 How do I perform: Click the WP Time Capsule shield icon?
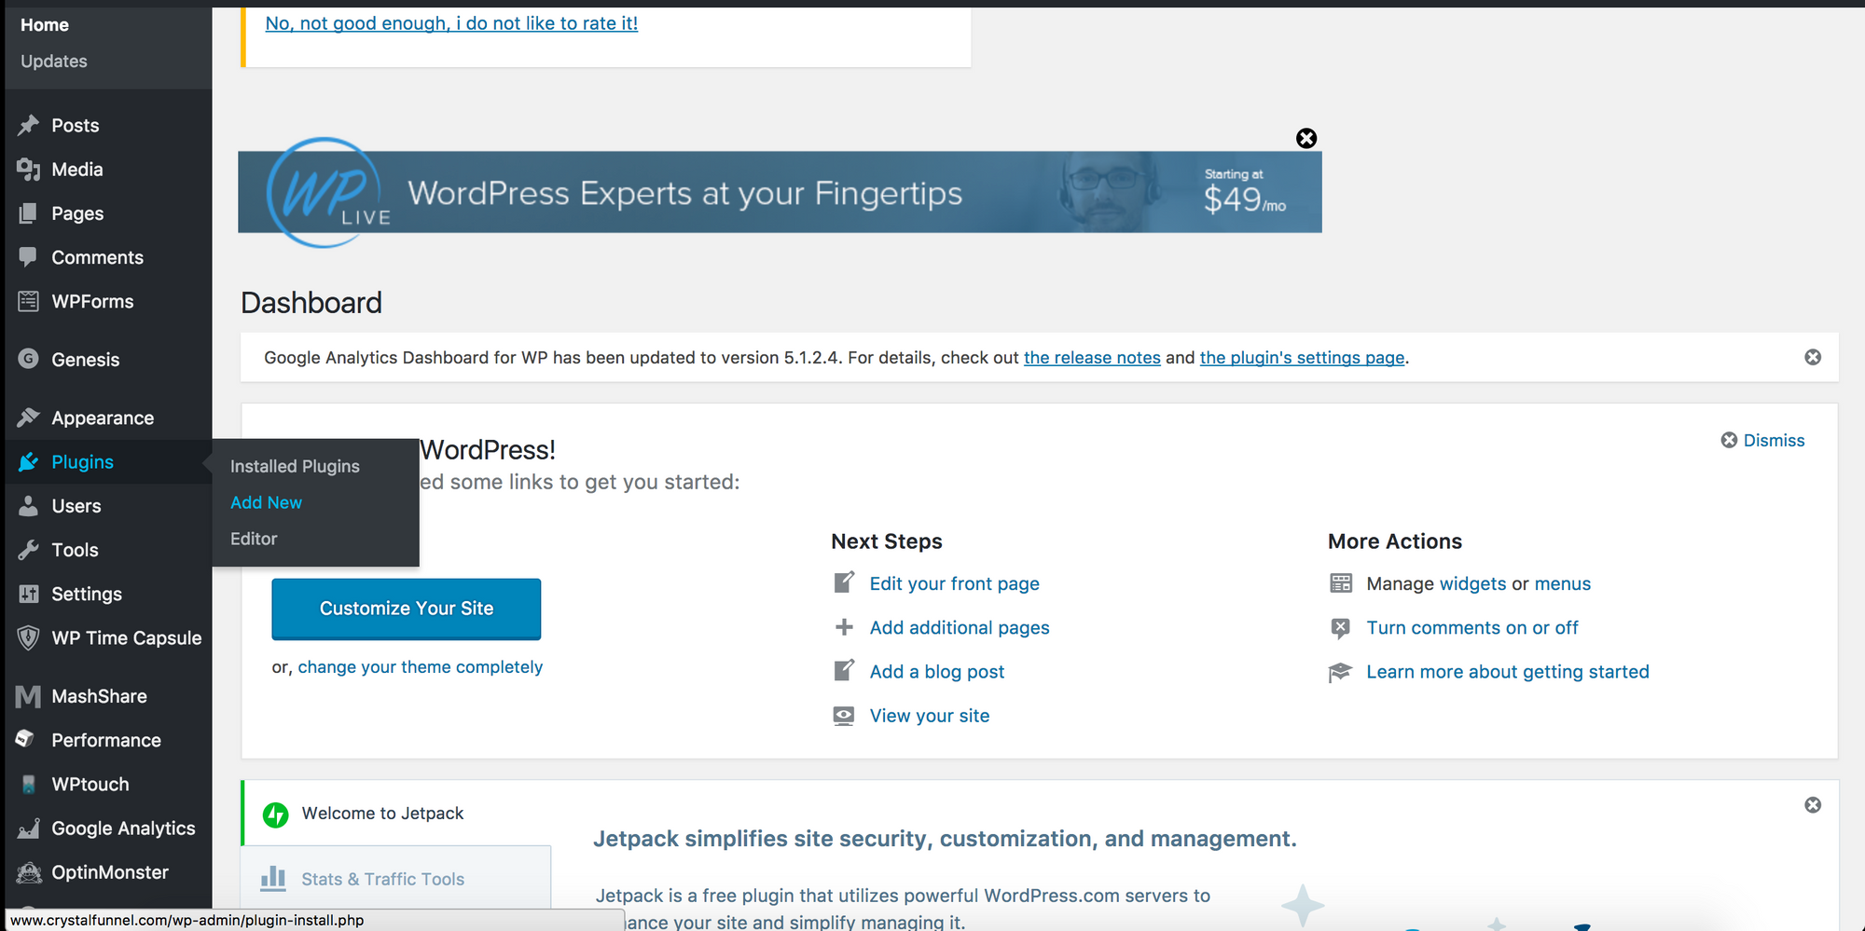(29, 638)
